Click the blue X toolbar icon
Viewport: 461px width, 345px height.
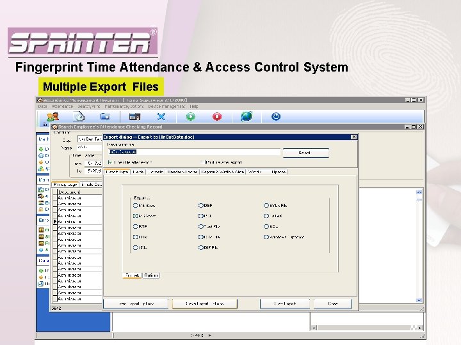pos(161,117)
